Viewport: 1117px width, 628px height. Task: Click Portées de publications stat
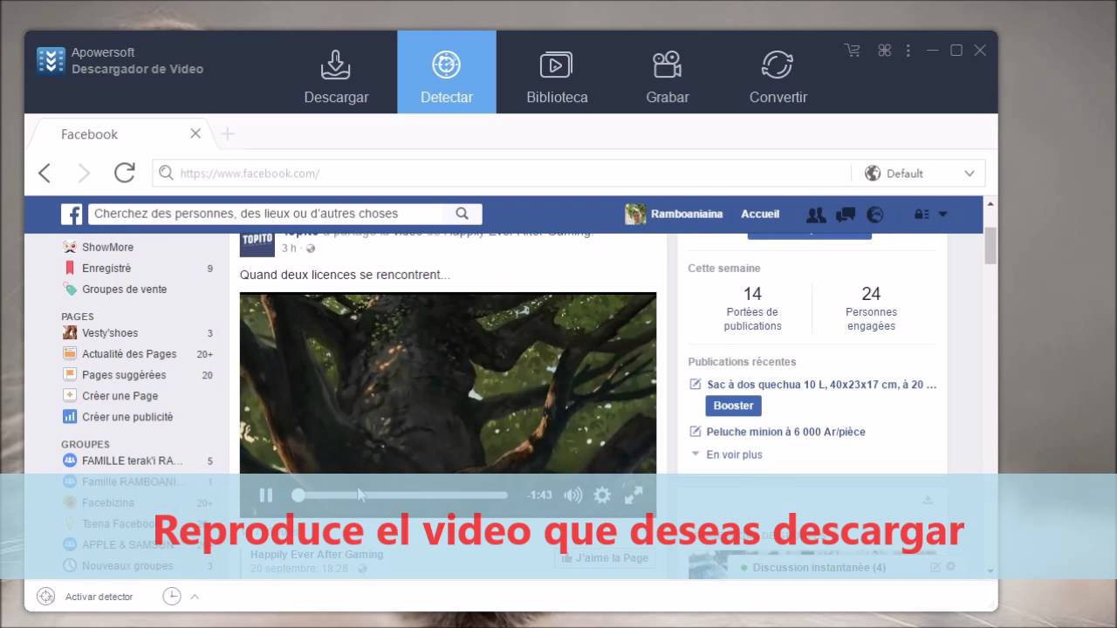752,308
